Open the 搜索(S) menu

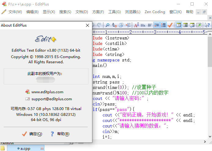(65, 12)
